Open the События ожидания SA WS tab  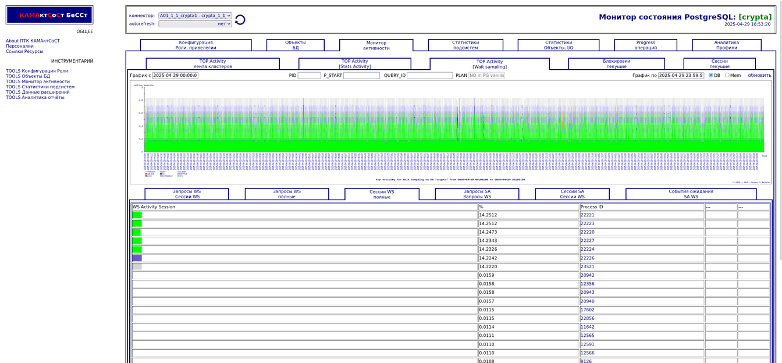point(691,194)
